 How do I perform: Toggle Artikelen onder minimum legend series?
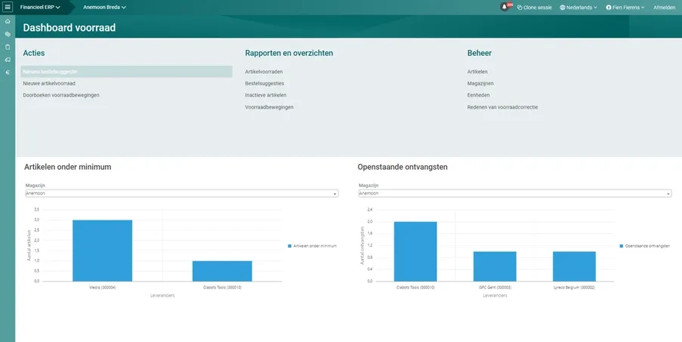pyautogui.click(x=312, y=246)
